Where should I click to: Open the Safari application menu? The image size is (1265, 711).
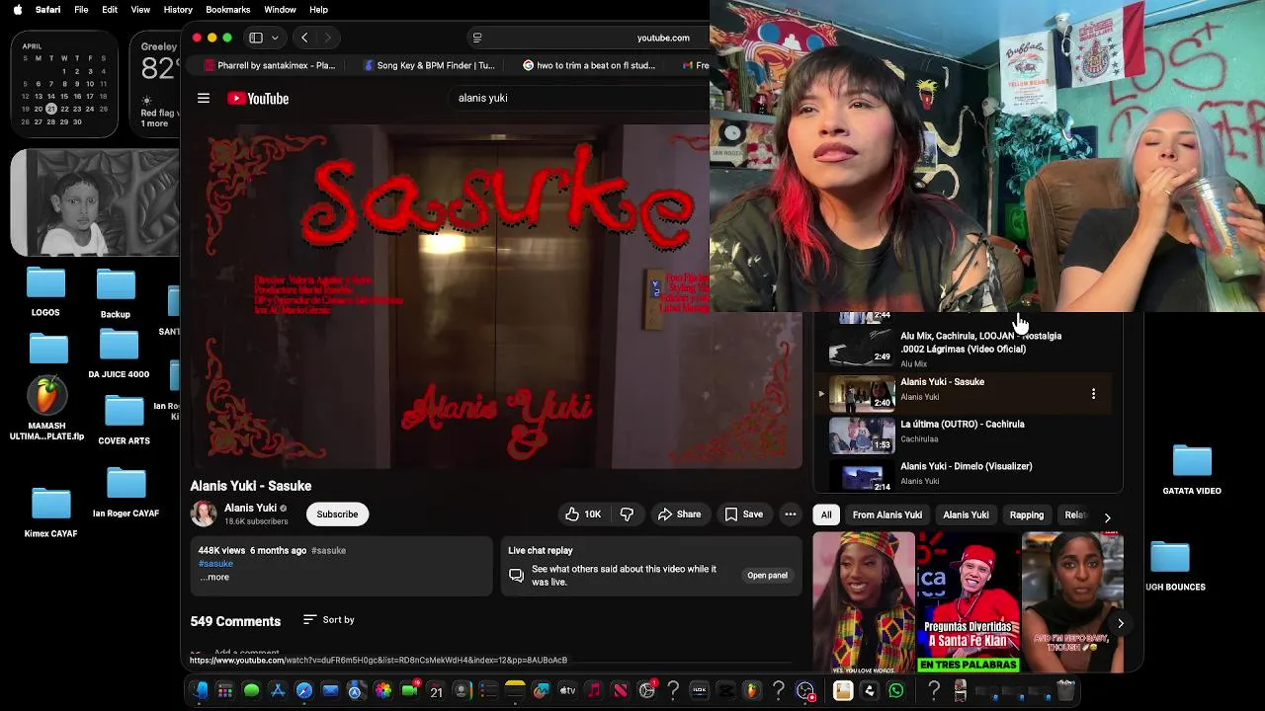pyautogui.click(x=47, y=10)
